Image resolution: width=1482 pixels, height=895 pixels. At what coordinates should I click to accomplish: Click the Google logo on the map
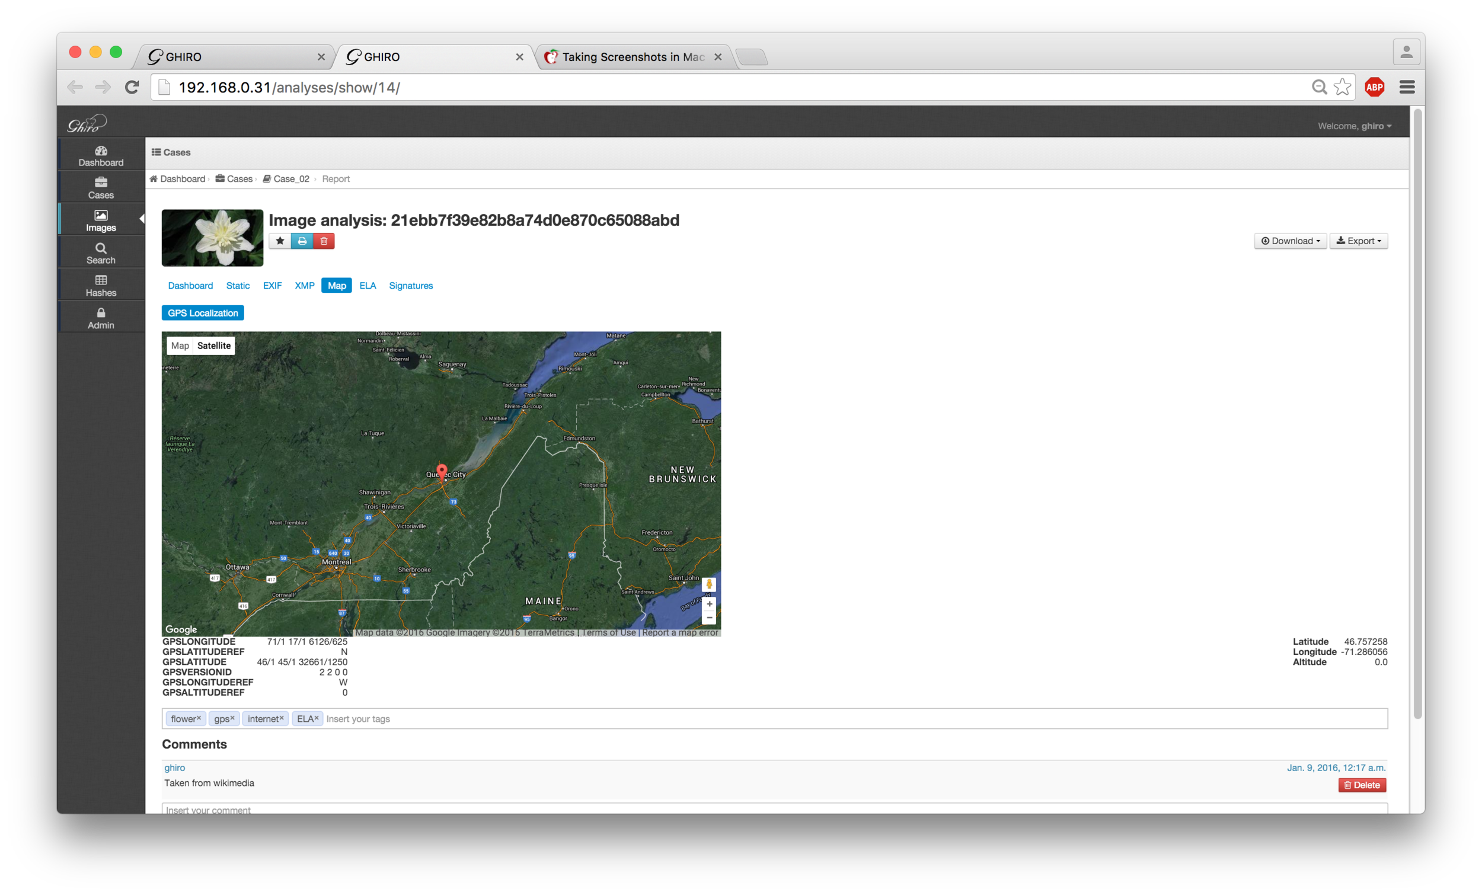click(x=181, y=629)
